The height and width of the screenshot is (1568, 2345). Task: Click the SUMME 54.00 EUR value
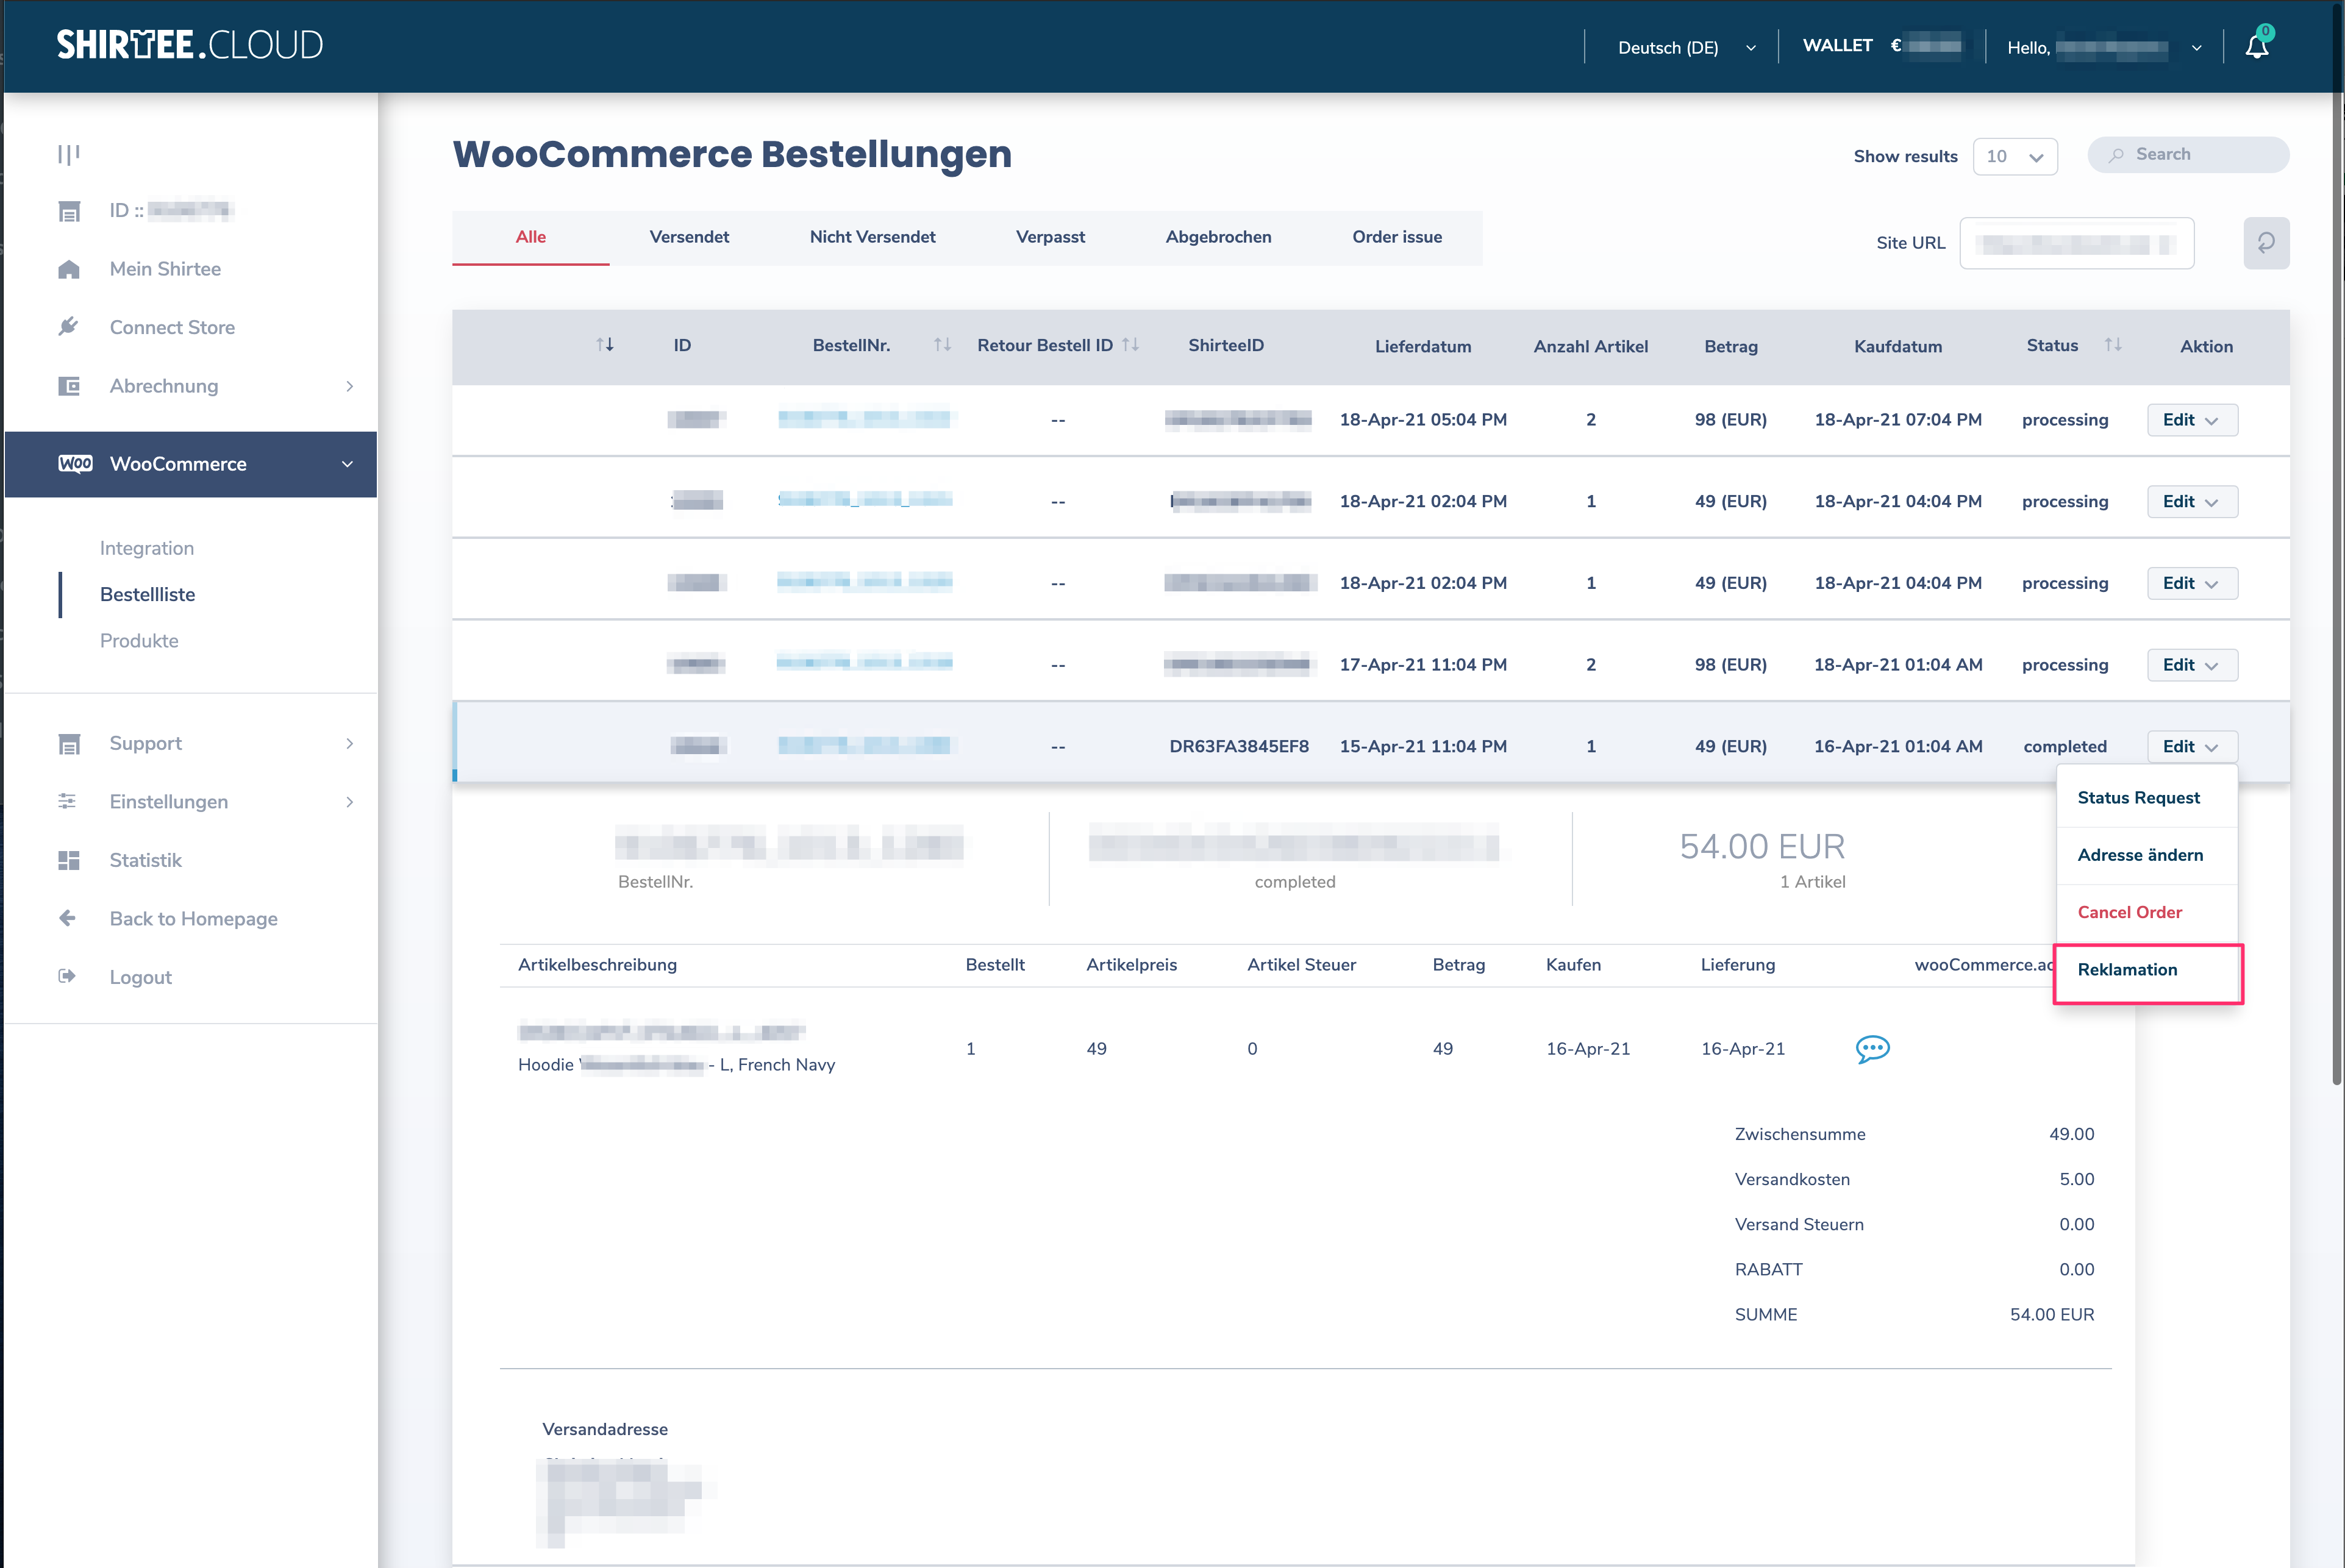click(2051, 1314)
